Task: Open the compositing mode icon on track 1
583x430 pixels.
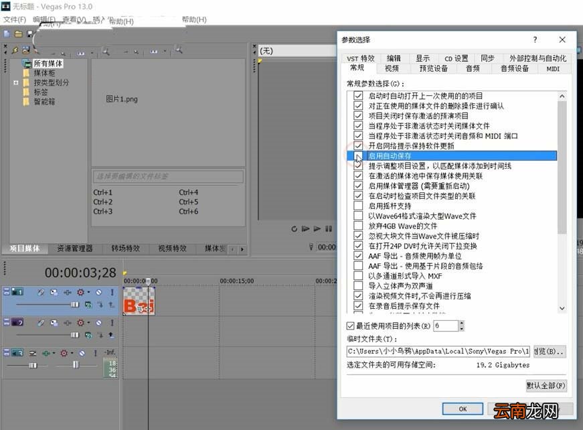Action: click(88, 305)
